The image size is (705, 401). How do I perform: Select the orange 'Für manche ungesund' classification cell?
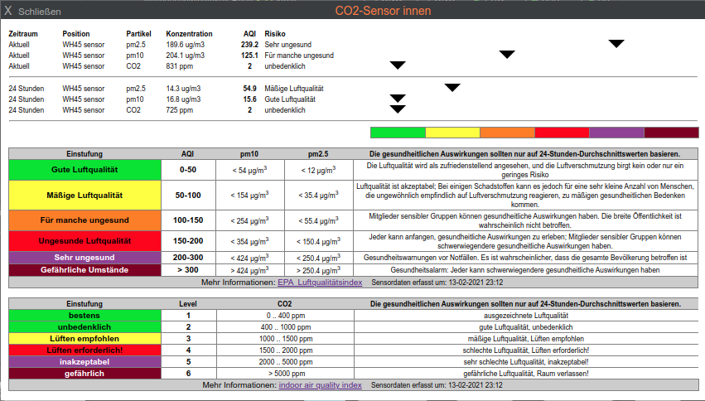pos(85,220)
